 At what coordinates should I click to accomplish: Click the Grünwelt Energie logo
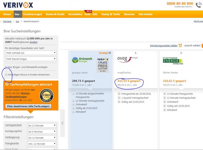coord(82,60)
